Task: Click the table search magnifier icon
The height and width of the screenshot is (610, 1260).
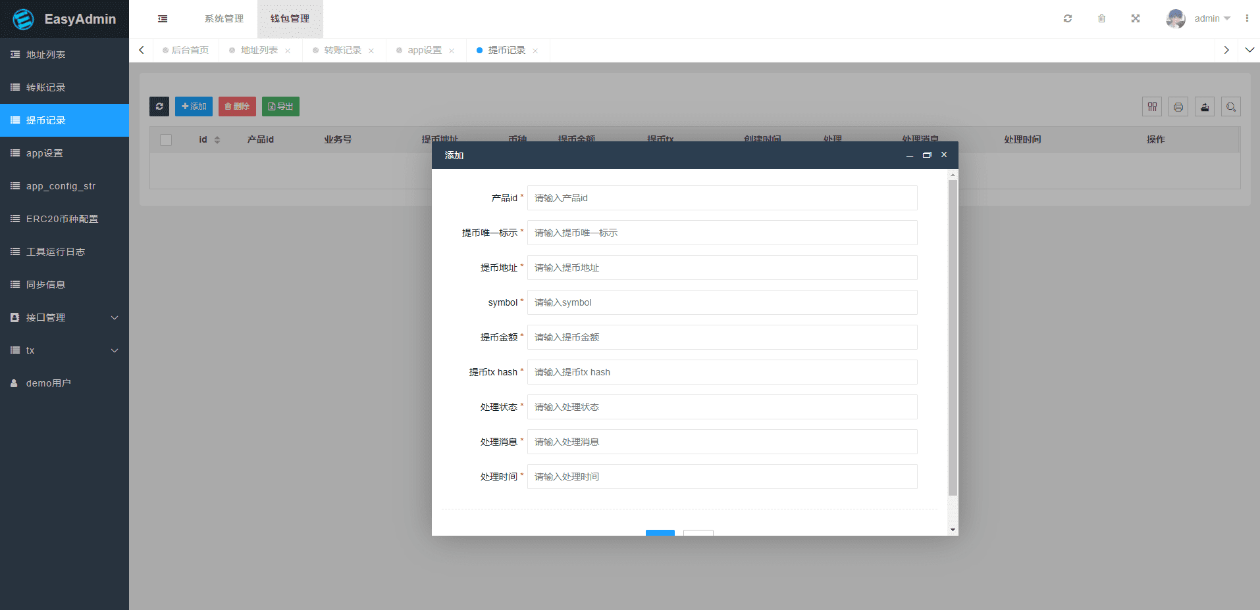Action: click(1231, 106)
